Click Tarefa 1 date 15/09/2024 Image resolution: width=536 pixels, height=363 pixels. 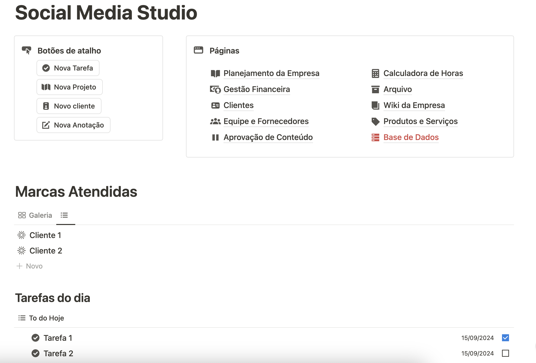(x=477, y=338)
